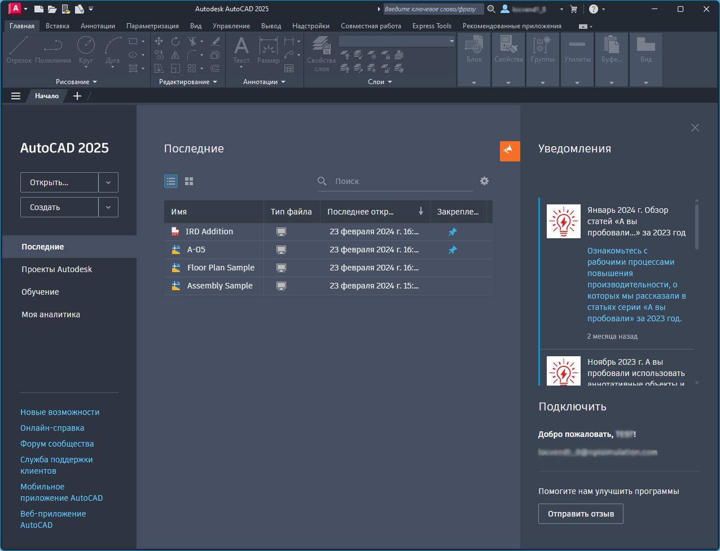Open the Форум сообщества link
The height and width of the screenshot is (551, 720).
pos(57,444)
